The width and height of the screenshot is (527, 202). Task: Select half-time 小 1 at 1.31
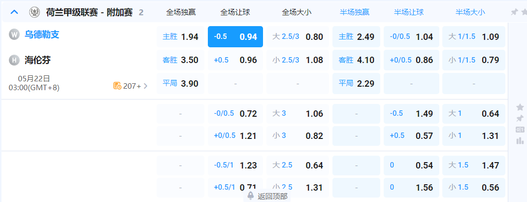(473, 136)
